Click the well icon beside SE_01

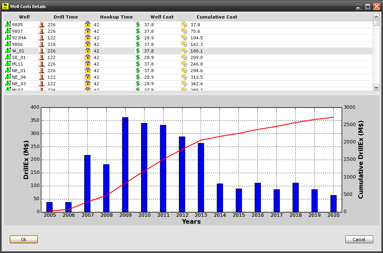8,57
